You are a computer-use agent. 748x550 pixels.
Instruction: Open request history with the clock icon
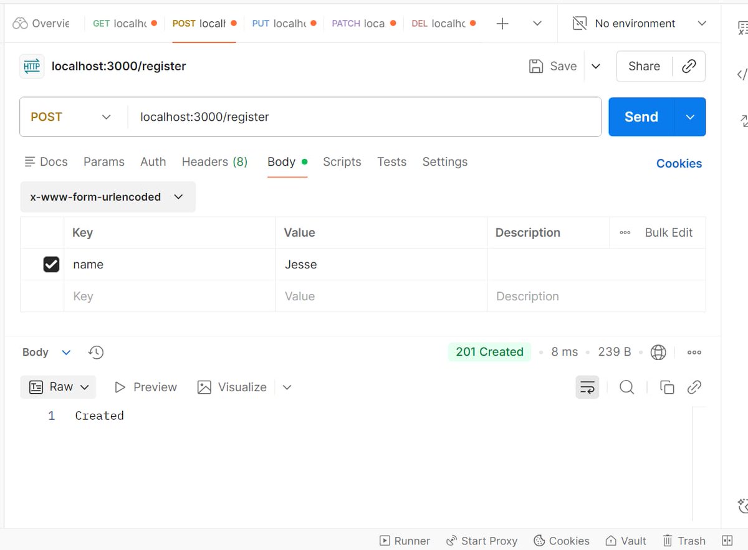coord(95,352)
